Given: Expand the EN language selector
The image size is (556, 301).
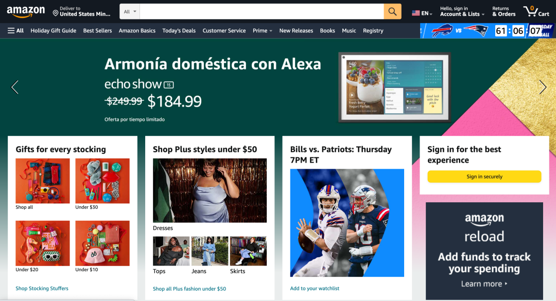Looking at the screenshot, I should 422,13.
